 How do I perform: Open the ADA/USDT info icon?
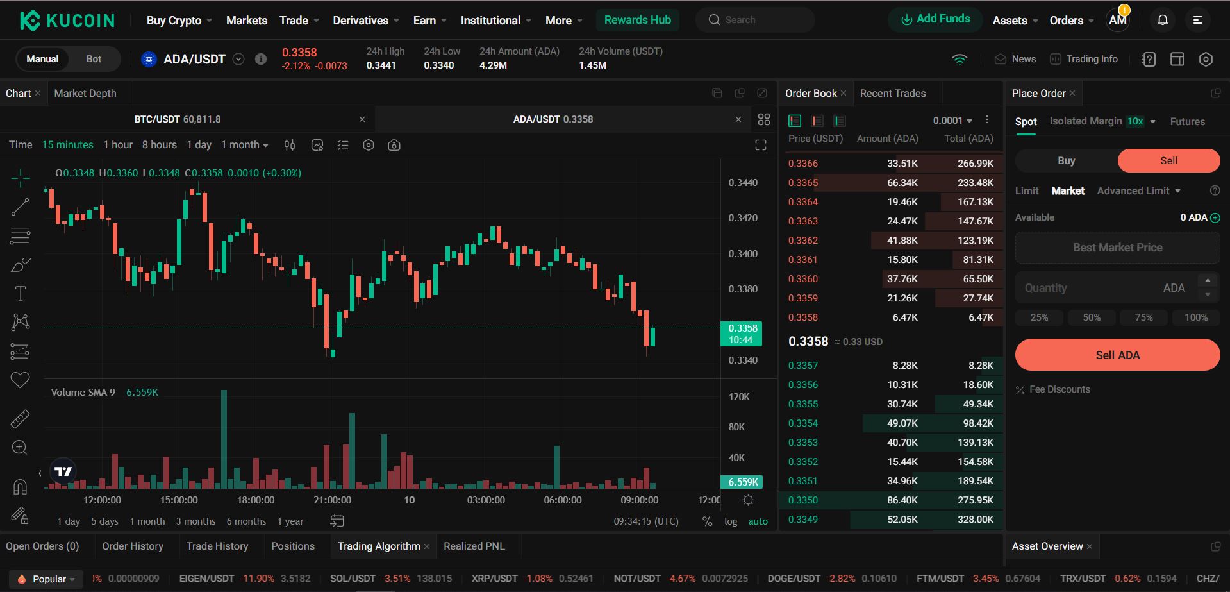(261, 59)
